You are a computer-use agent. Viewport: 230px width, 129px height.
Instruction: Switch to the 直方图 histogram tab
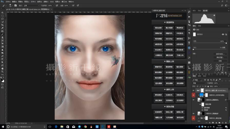coord(205,11)
